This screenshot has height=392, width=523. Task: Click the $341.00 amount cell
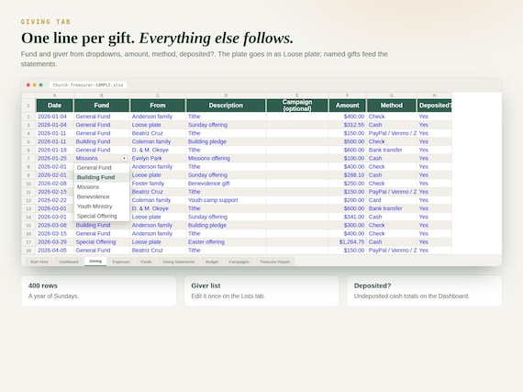point(347,217)
